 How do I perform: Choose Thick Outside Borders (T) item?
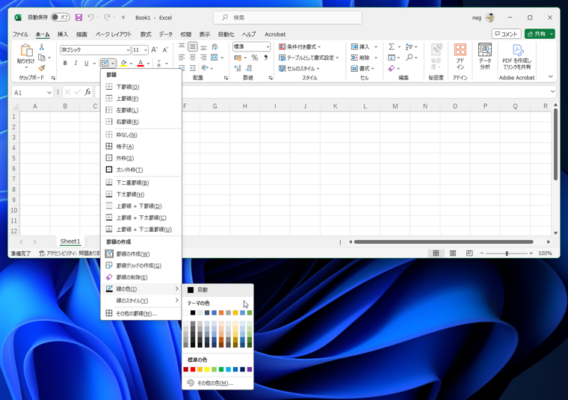pyautogui.click(x=141, y=170)
